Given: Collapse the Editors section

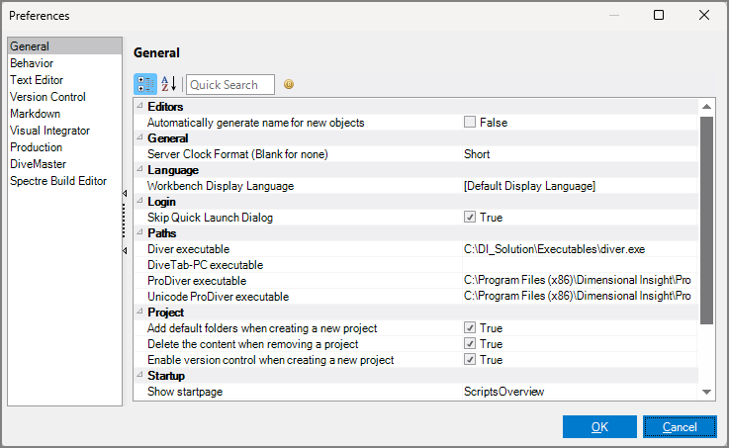Looking at the screenshot, I should pos(139,106).
